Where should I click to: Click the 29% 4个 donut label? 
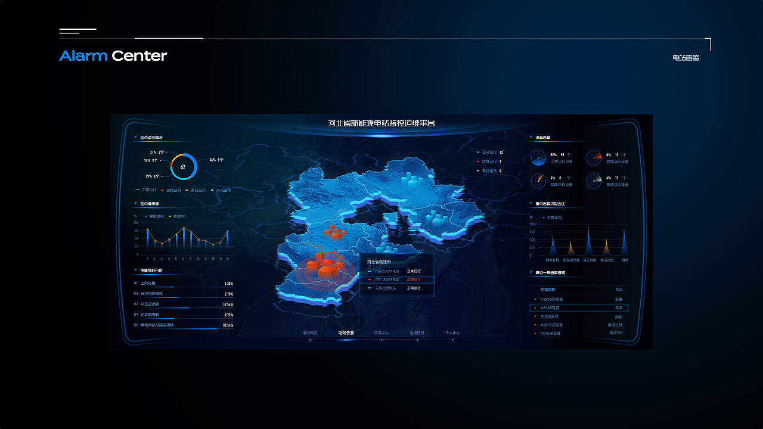pyautogui.click(x=153, y=176)
